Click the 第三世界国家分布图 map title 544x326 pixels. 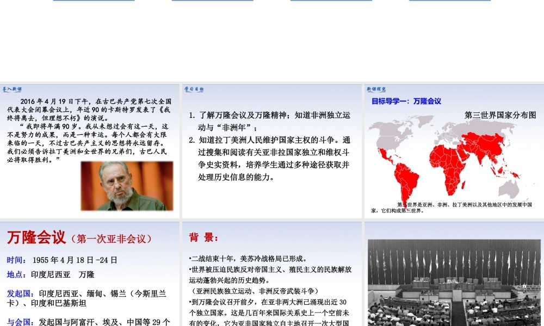(x=500, y=115)
